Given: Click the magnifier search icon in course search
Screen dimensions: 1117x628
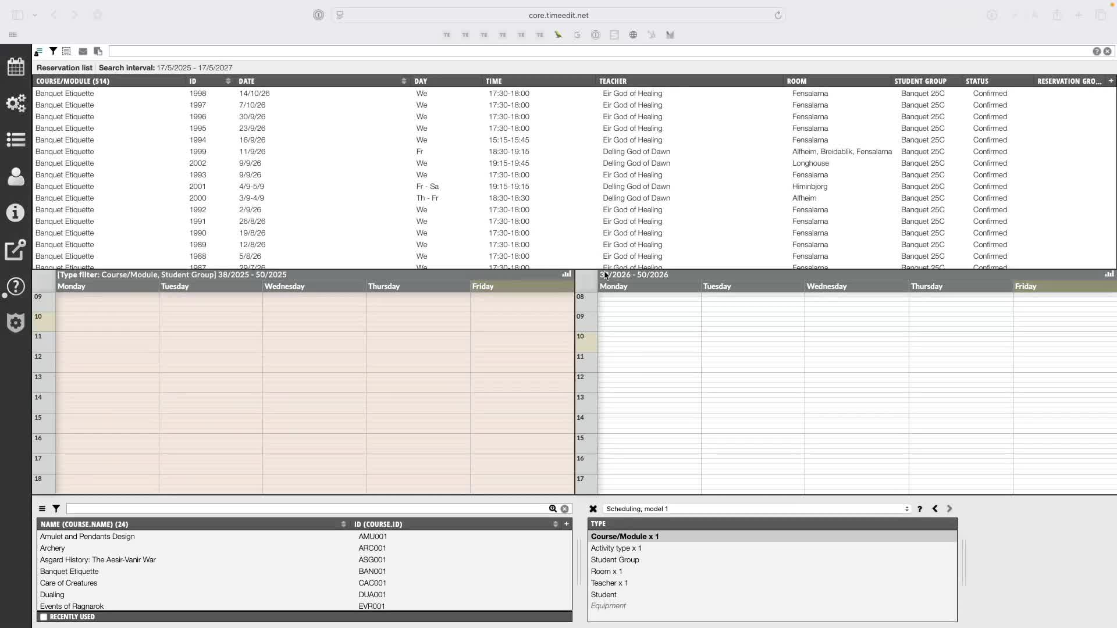Looking at the screenshot, I should point(553,509).
